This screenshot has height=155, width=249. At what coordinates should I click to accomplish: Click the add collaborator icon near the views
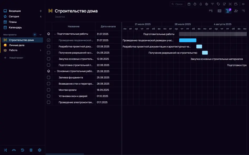pyautogui.click(x=236, y=11)
